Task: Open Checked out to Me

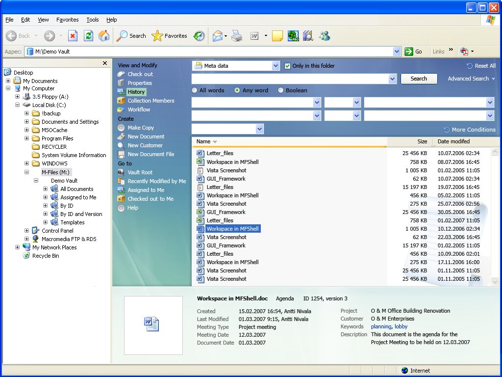Action: point(151,199)
